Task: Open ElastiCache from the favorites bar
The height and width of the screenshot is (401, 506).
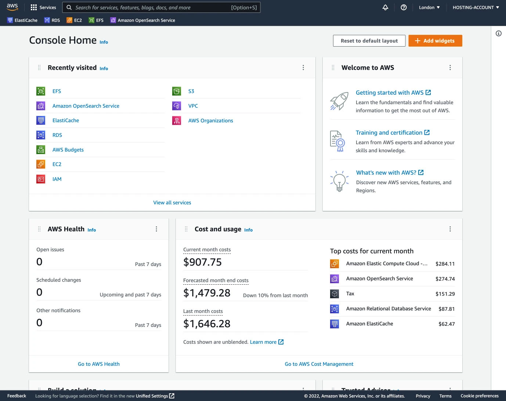Action: (x=22, y=20)
